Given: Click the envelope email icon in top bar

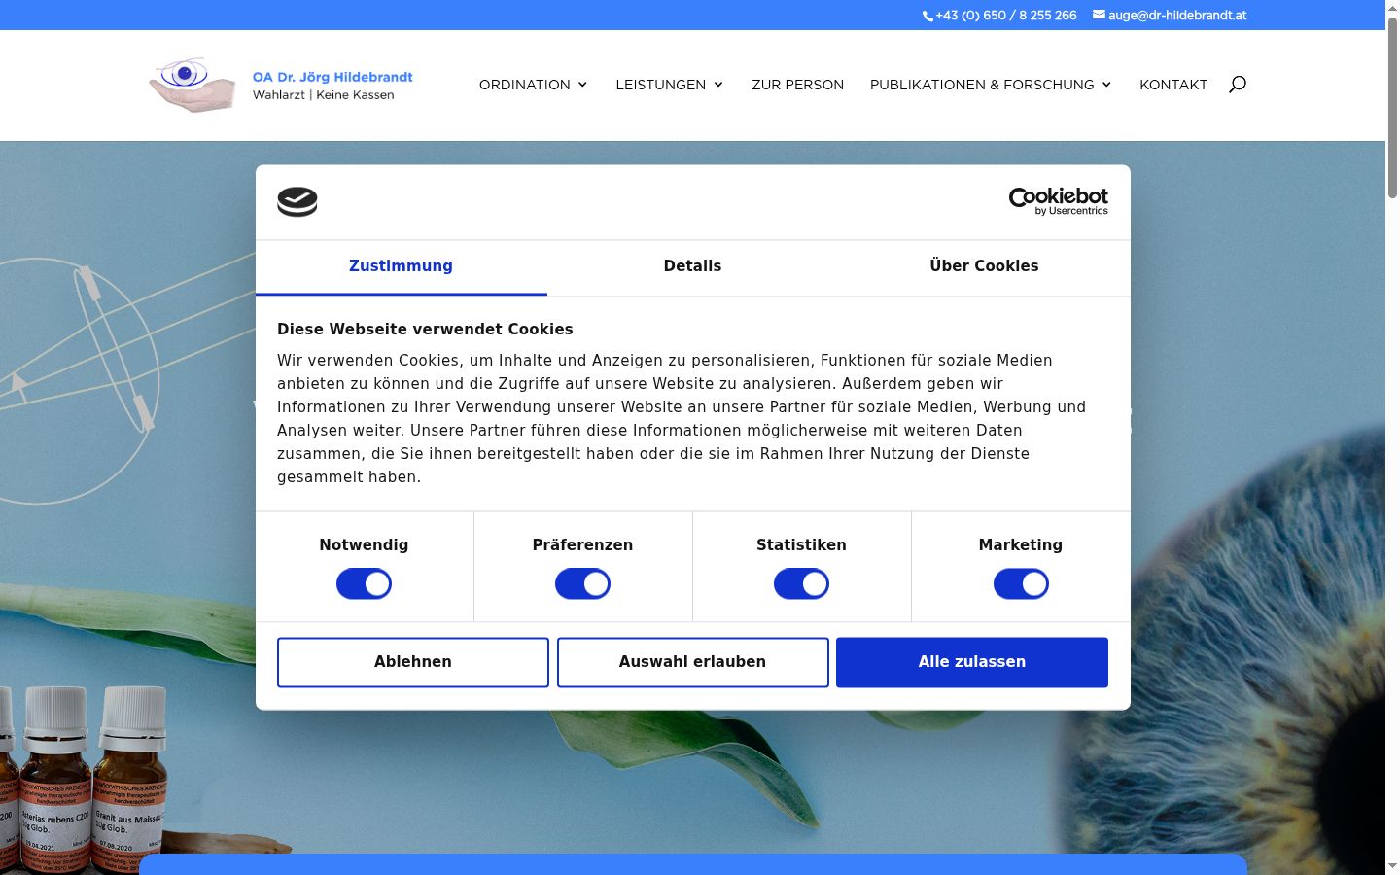Looking at the screenshot, I should 1099,15.
